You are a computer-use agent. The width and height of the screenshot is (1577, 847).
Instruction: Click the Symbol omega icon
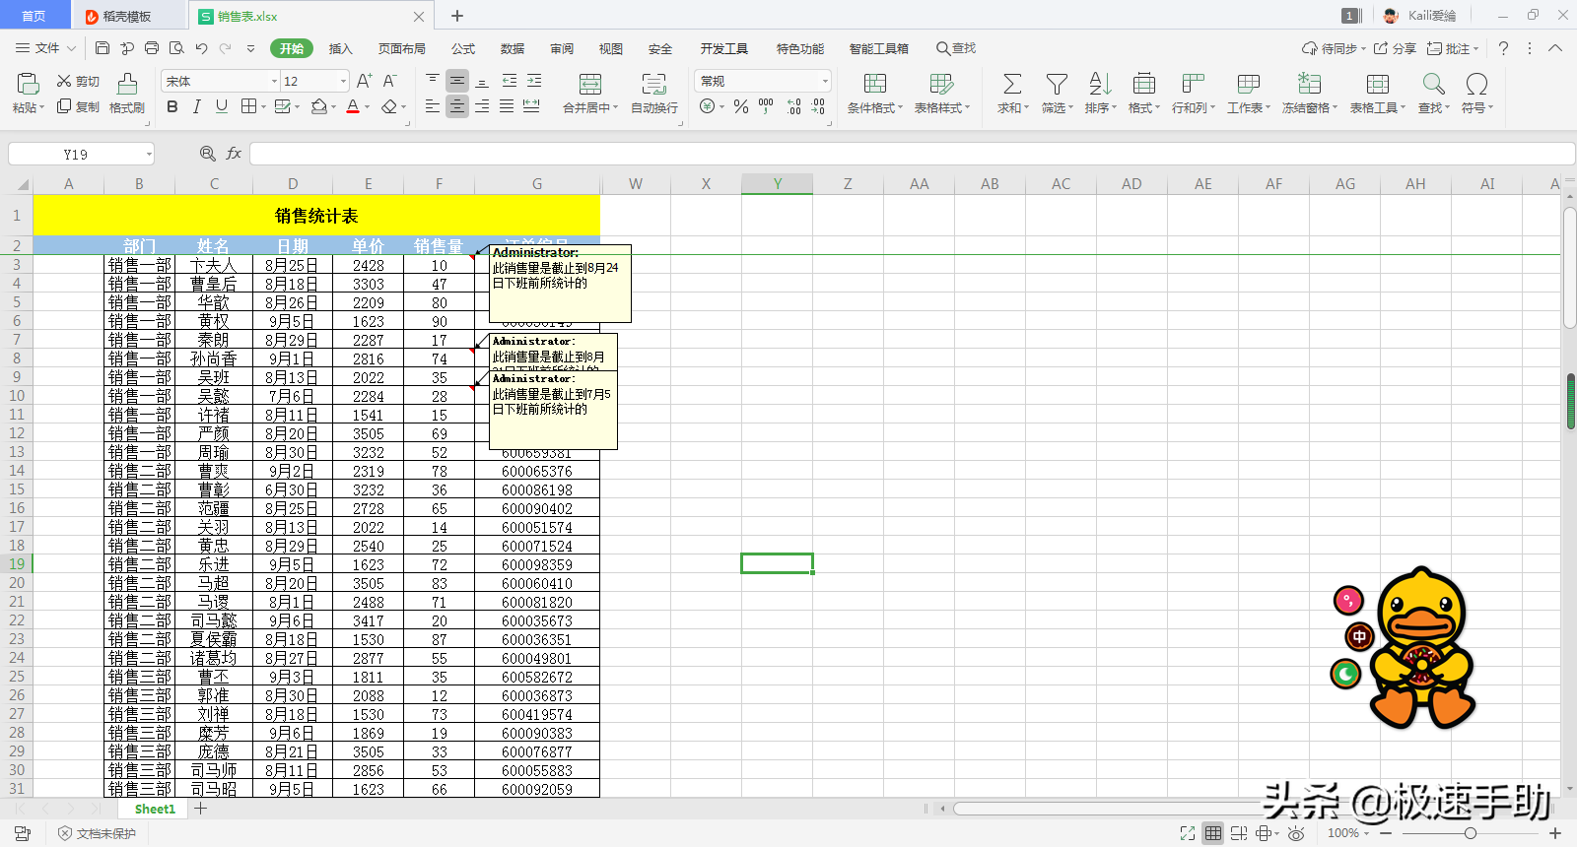click(x=1476, y=84)
